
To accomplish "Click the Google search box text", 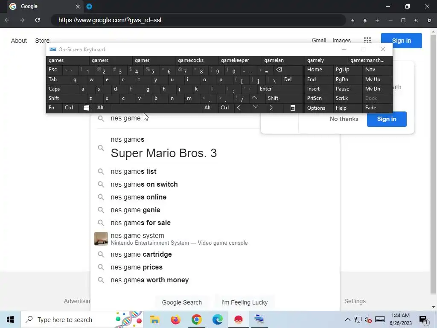I will tap(126, 118).
